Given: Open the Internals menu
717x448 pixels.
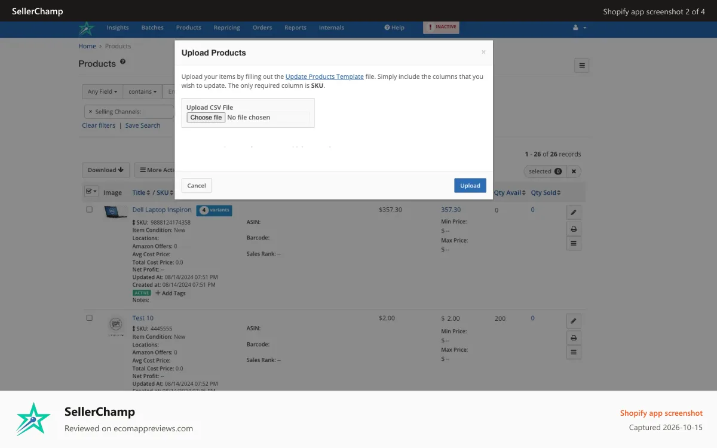Looking at the screenshot, I should pyautogui.click(x=332, y=27).
